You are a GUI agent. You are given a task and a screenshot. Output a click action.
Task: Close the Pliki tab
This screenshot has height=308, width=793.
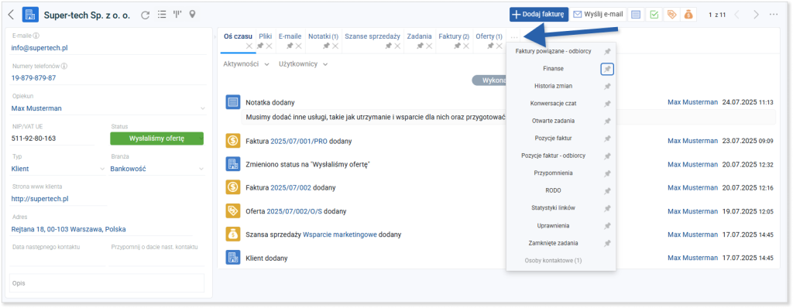point(269,46)
